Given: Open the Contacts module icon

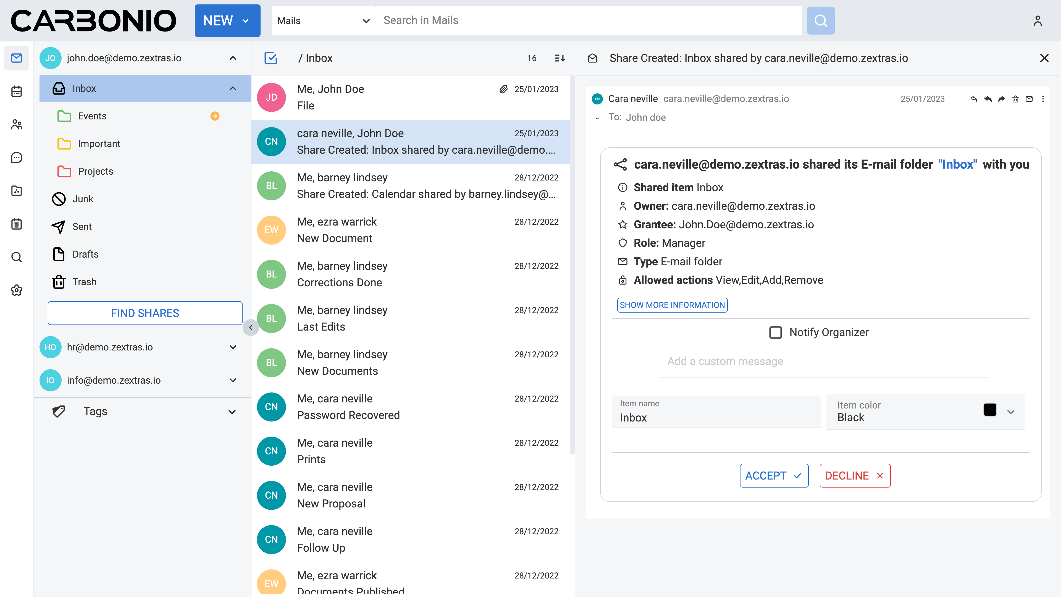Looking at the screenshot, I should point(17,124).
